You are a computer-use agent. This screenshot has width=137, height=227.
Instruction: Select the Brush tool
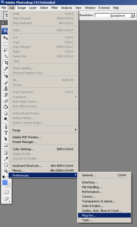click(6, 82)
